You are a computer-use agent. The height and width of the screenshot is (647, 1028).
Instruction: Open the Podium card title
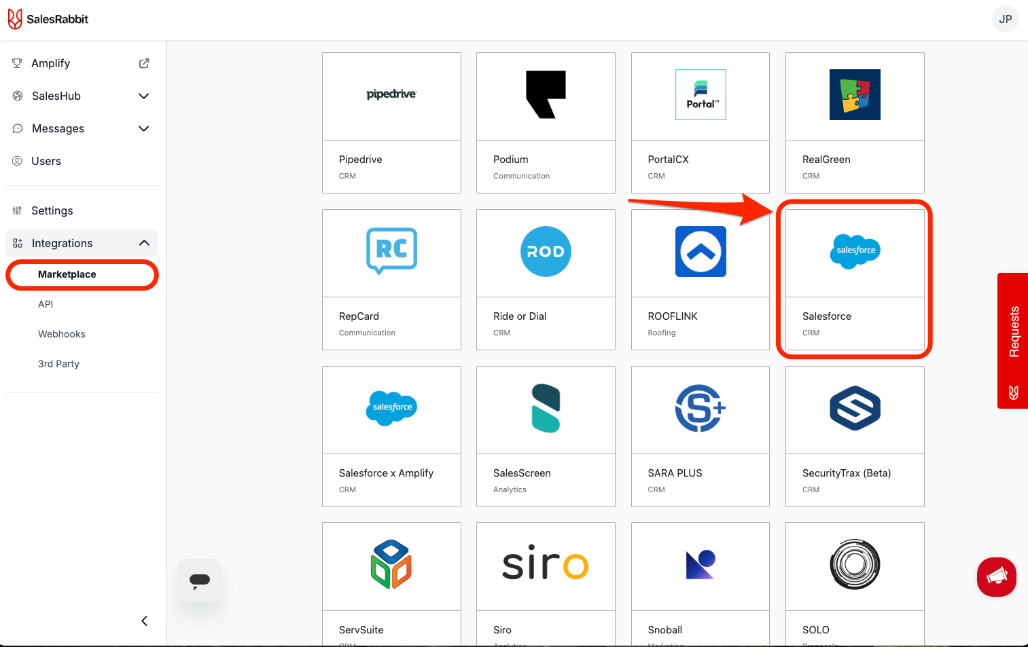tap(511, 160)
